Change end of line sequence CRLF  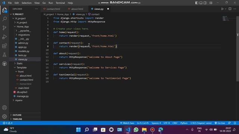click(x=175, y=123)
